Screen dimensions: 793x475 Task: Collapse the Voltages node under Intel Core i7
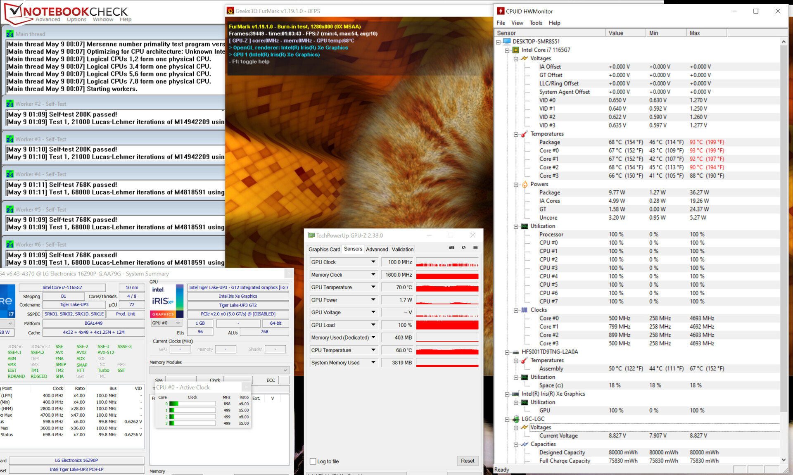click(516, 59)
